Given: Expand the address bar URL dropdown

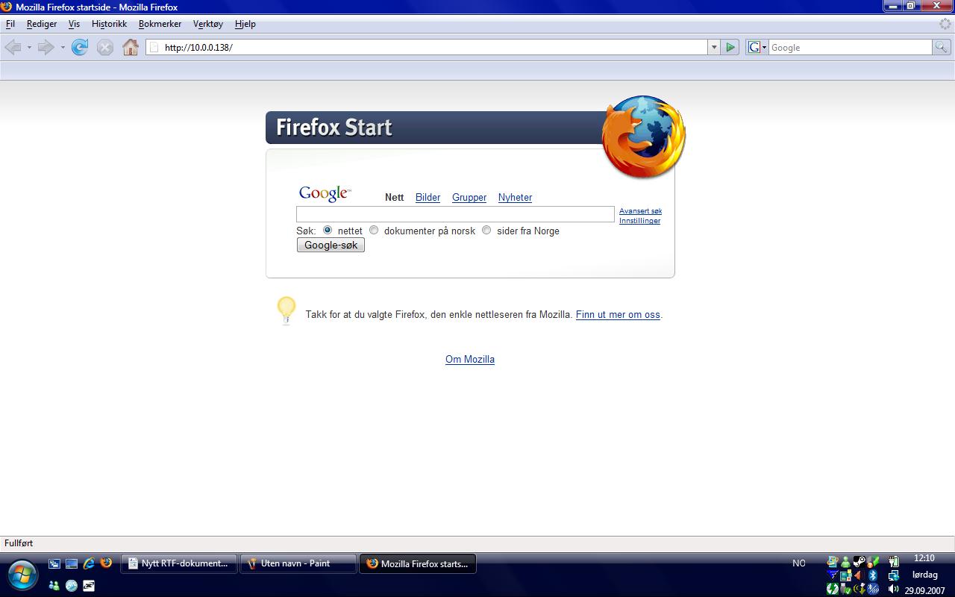Looking at the screenshot, I should 714,47.
